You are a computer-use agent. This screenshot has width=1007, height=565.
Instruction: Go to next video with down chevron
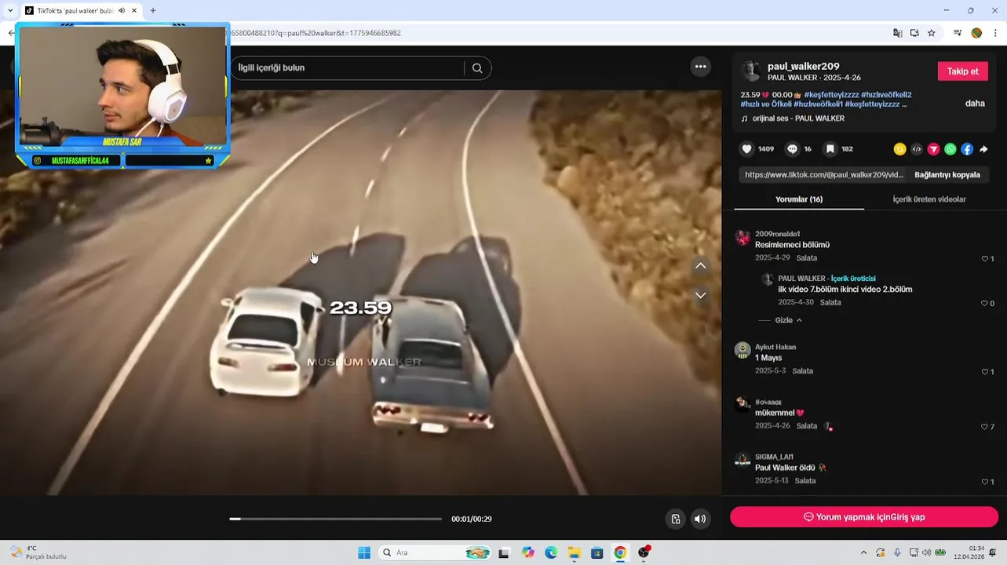(x=701, y=295)
